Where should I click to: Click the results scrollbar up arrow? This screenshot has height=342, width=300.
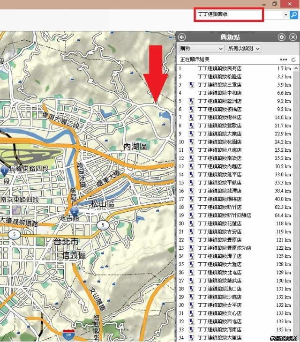[296, 68]
